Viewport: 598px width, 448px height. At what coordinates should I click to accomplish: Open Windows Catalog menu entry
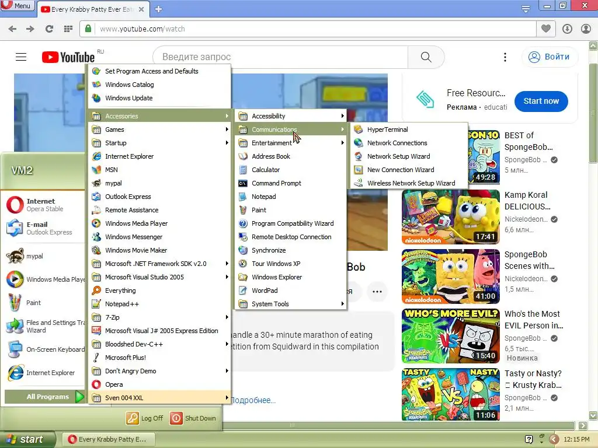click(160, 85)
